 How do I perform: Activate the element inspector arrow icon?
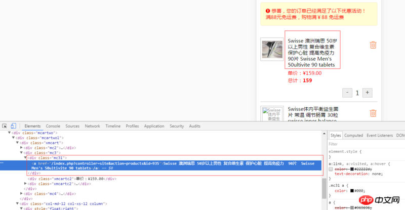[x=5, y=126]
